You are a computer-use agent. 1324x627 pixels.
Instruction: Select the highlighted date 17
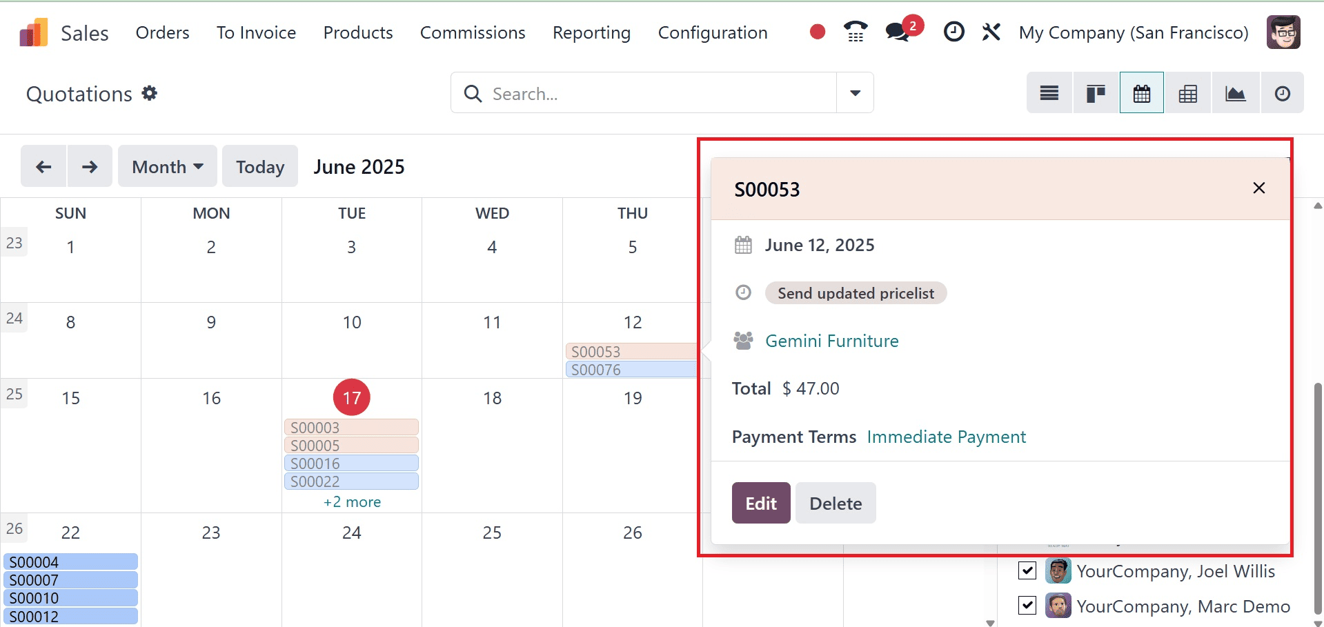[352, 397]
